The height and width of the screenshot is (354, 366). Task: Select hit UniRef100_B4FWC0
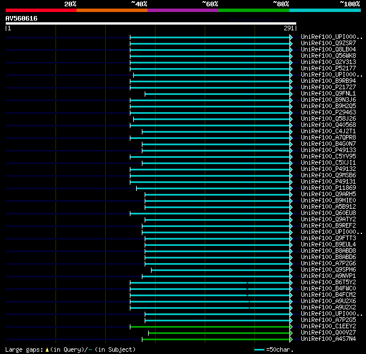pyautogui.click(x=328, y=289)
